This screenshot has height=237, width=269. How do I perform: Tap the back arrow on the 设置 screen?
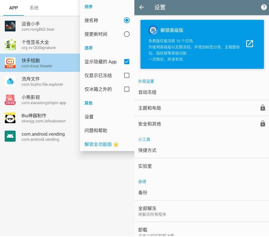[142, 7]
